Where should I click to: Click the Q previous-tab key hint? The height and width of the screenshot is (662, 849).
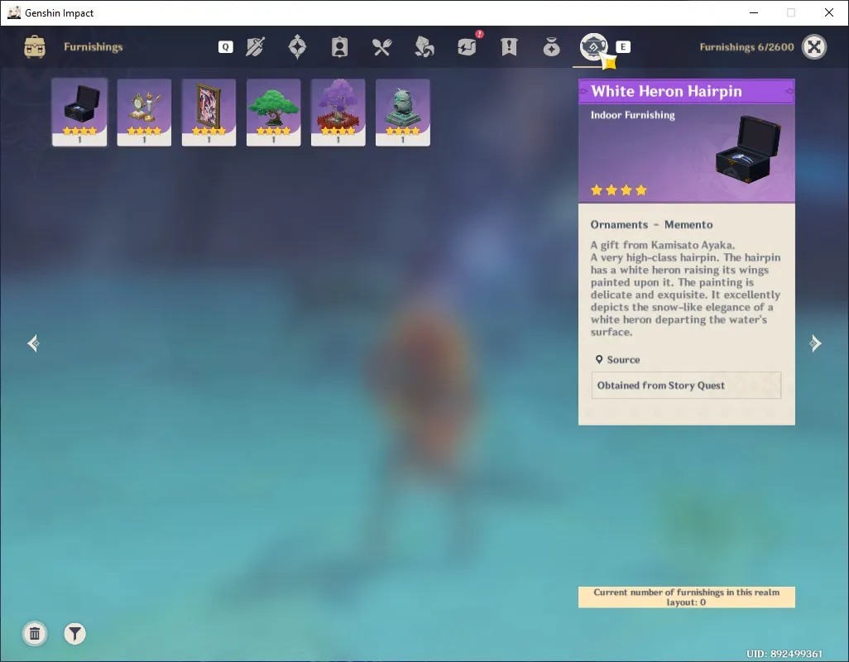(x=226, y=47)
